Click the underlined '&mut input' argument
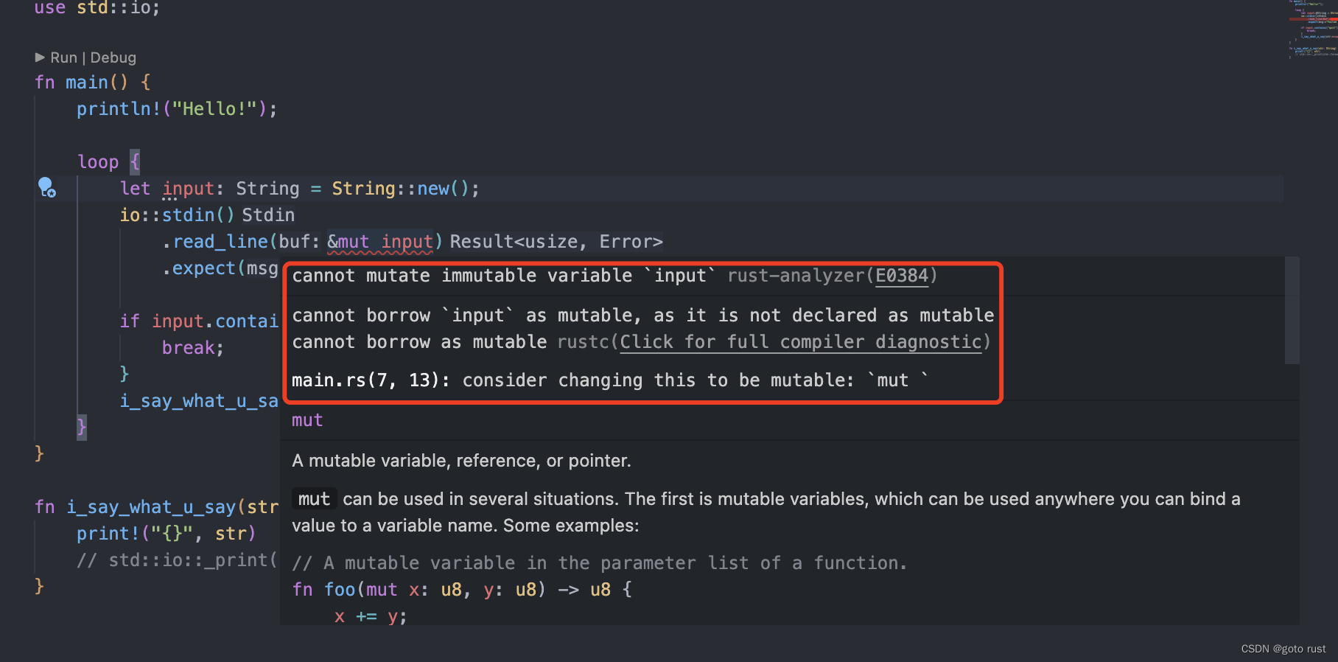Image resolution: width=1338 pixels, height=662 pixels. point(380,242)
